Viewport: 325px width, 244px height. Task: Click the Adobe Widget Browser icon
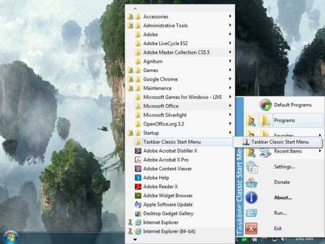click(x=138, y=195)
